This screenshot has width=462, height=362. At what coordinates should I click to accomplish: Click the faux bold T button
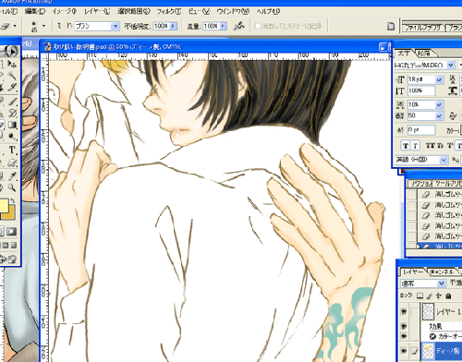tap(406, 146)
